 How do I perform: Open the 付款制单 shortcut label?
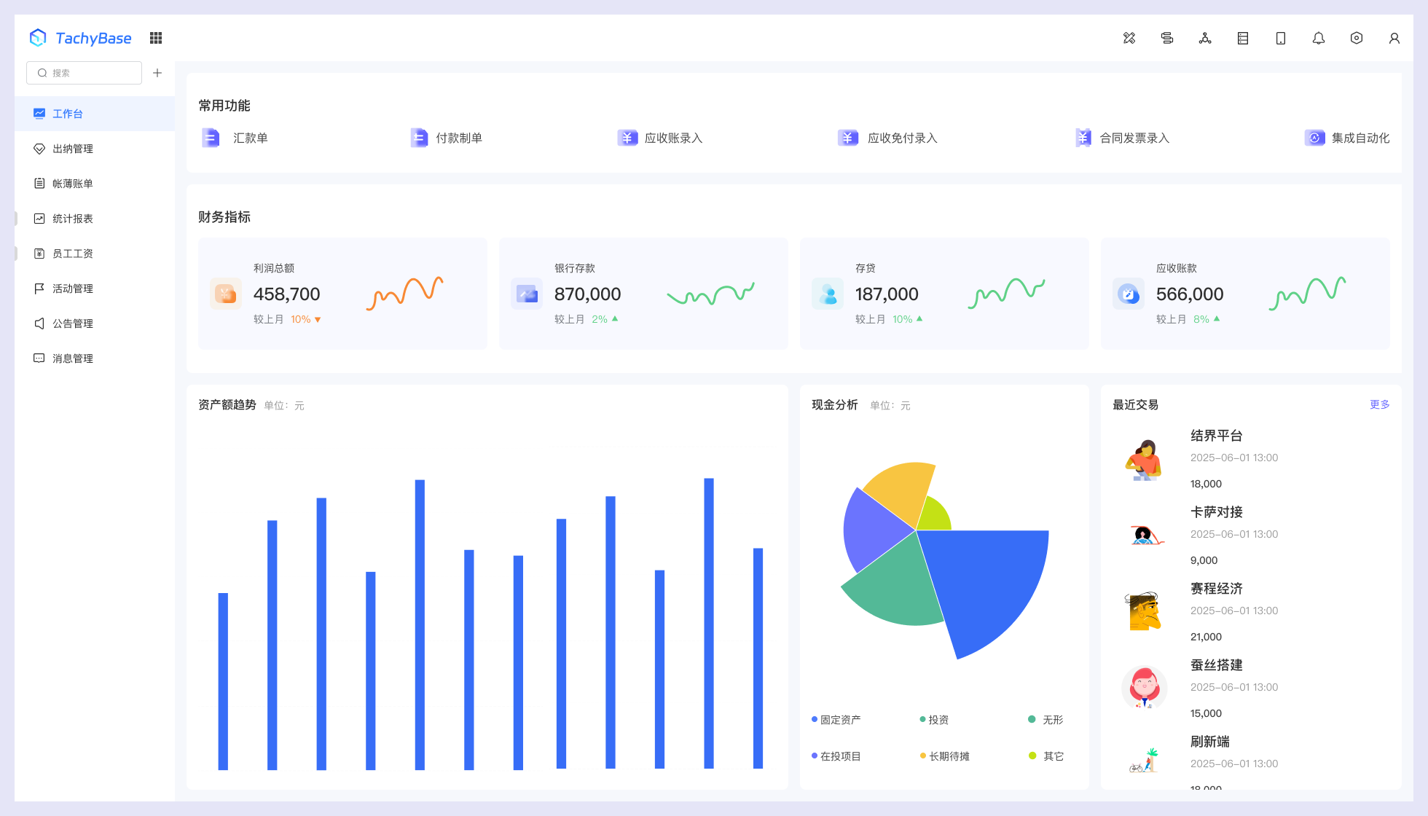click(x=459, y=138)
